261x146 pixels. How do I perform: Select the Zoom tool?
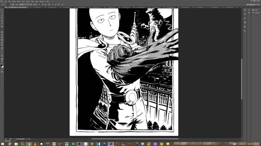point(2,62)
